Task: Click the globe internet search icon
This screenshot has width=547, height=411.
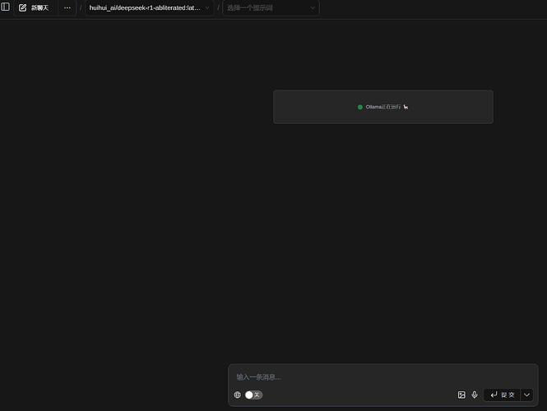Action: 237,395
